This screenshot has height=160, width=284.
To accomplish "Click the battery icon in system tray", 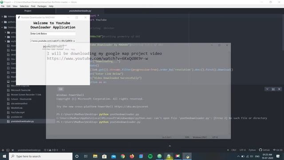I will tap(243, 156).
